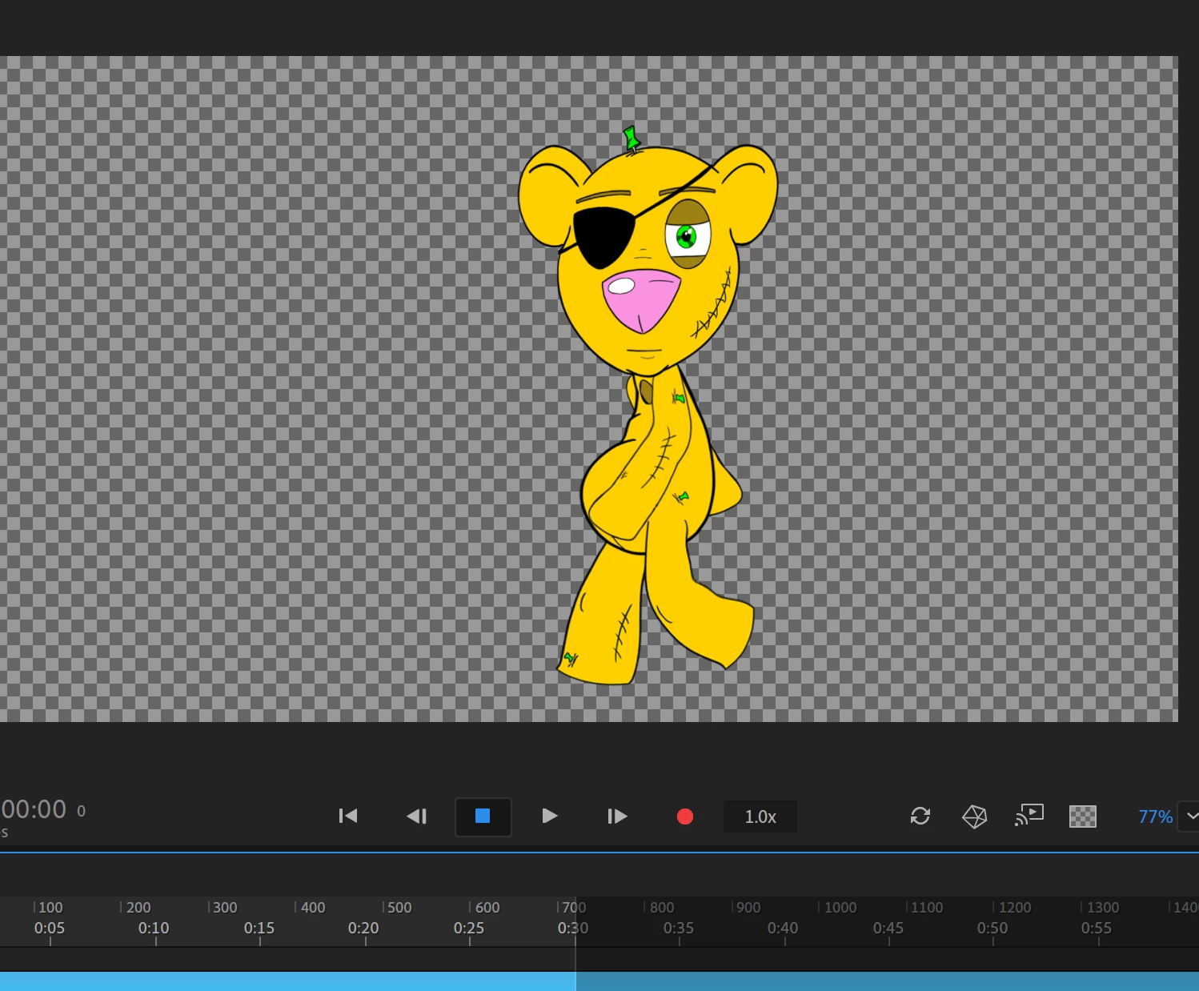
Task: Play the scene
Action: point(549,816)
